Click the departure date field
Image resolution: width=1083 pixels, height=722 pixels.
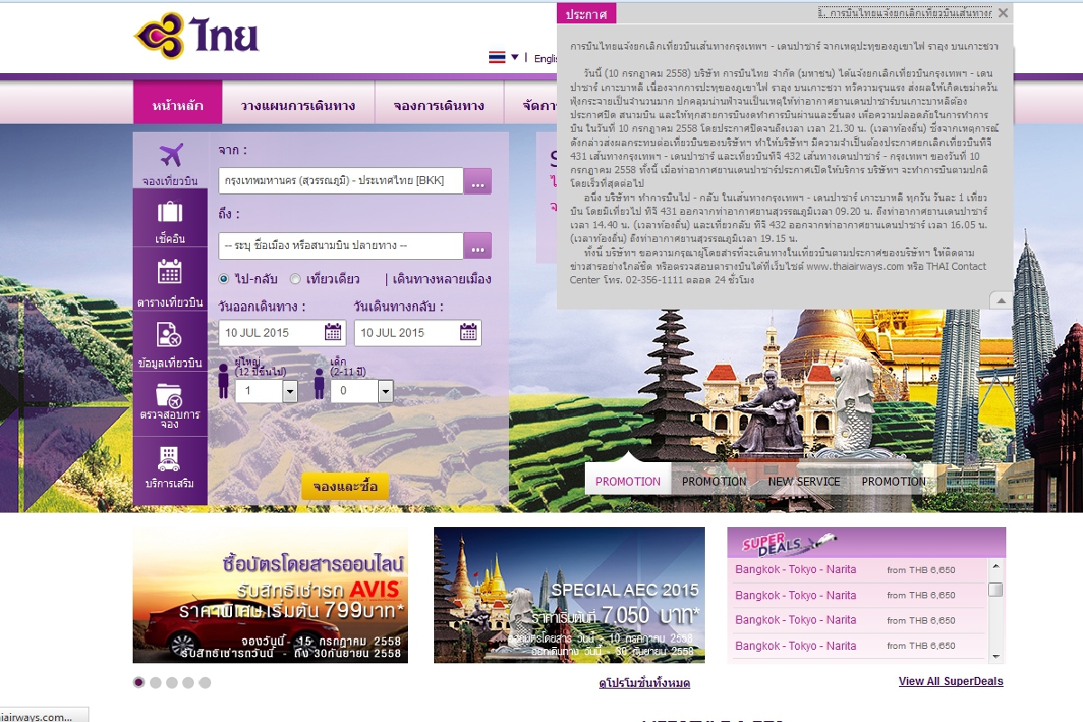tap(282, 332)
